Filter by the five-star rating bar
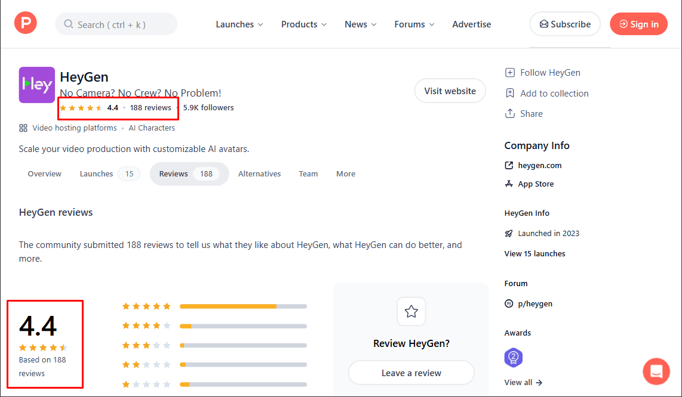Viewport: 682px width, 397px height. (243, 306)
